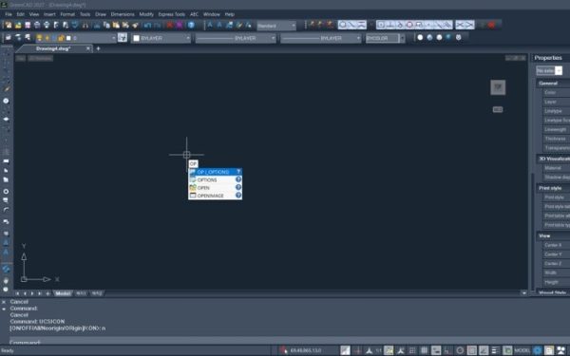Open the BYLAYER lineweight dropdown

pyautogui.click(x=358, y=38)
